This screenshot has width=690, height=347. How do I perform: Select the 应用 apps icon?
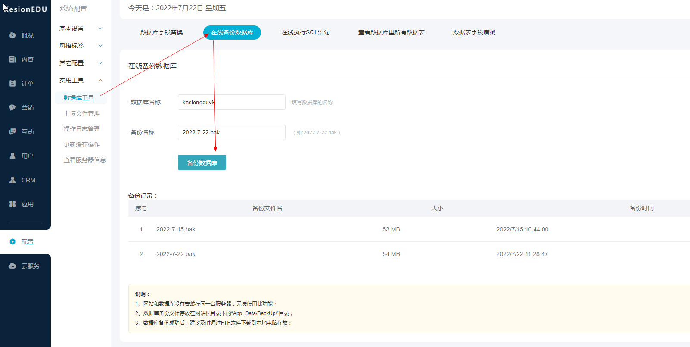(12, 204)
